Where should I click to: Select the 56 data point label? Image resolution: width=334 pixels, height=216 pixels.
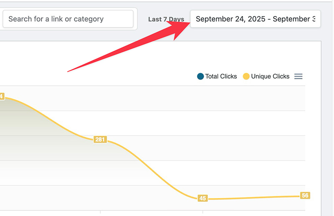point(305,196)
